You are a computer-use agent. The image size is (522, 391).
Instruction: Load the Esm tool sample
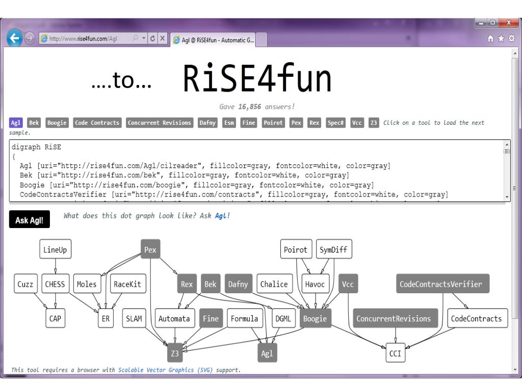tap(229, 123)
